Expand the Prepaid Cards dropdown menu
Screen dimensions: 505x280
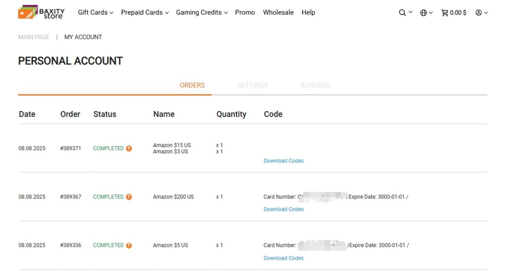click(x=144, y=12)
